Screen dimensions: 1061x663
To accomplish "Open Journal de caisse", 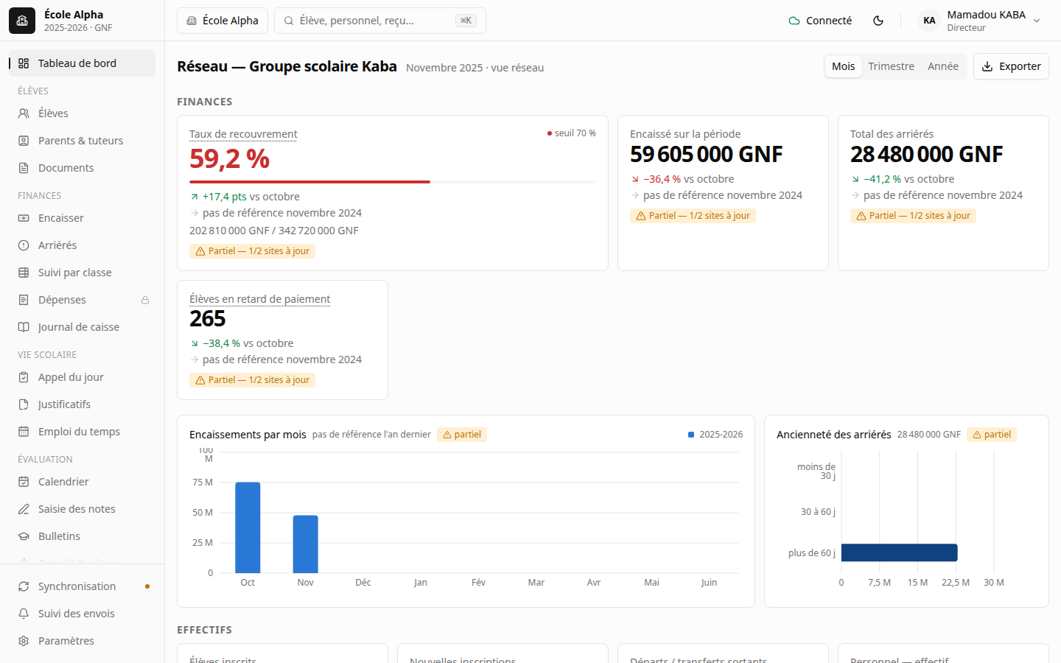I will 82,327.
